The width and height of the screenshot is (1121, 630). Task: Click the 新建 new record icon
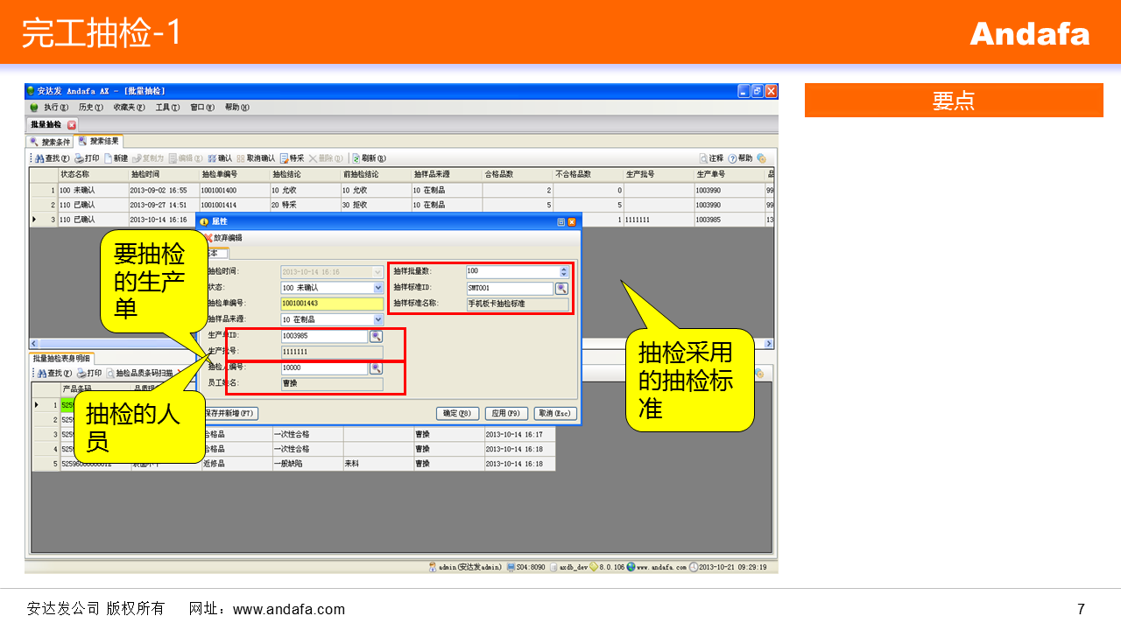109,158
